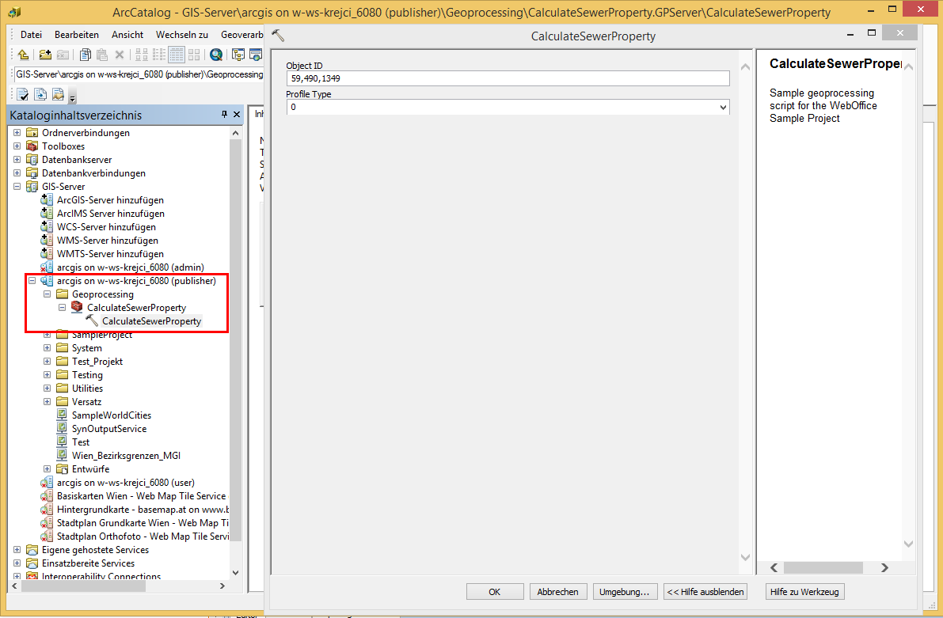Viewport: 943px width, 618px height.
Task: Click the Hilfe ausblenden button
Action: (x=705, y=591)
